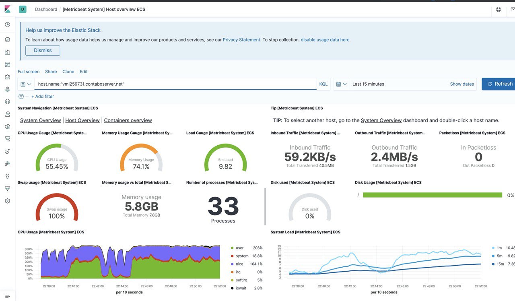Screen dimensions: 515x301
Task: Switch the KQL query language option
Action: click(323, 84)
